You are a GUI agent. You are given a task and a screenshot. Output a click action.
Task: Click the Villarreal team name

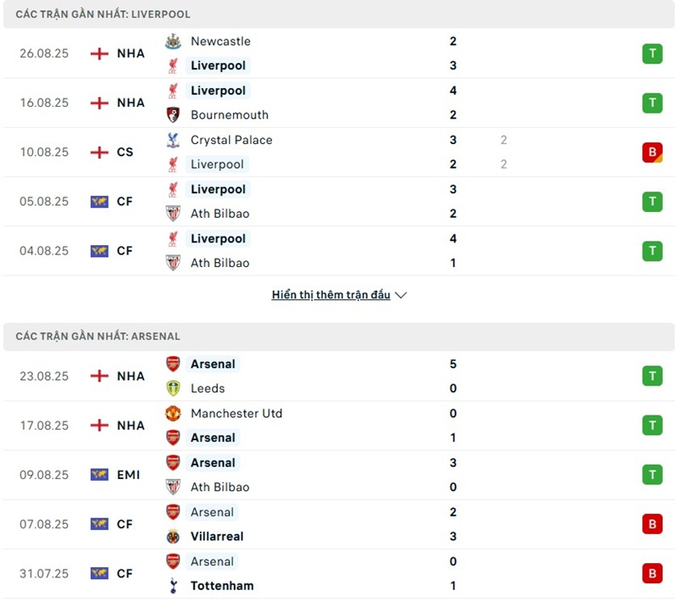[217, 536]
